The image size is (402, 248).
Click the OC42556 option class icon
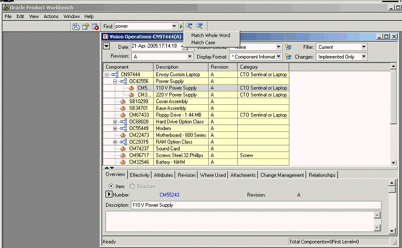(x=124, y=81)
